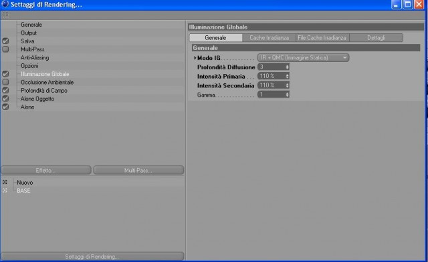Select Salva in the settings list
Image resolution: width=428 pixels, height=262 pixels.
coord(27,41)
